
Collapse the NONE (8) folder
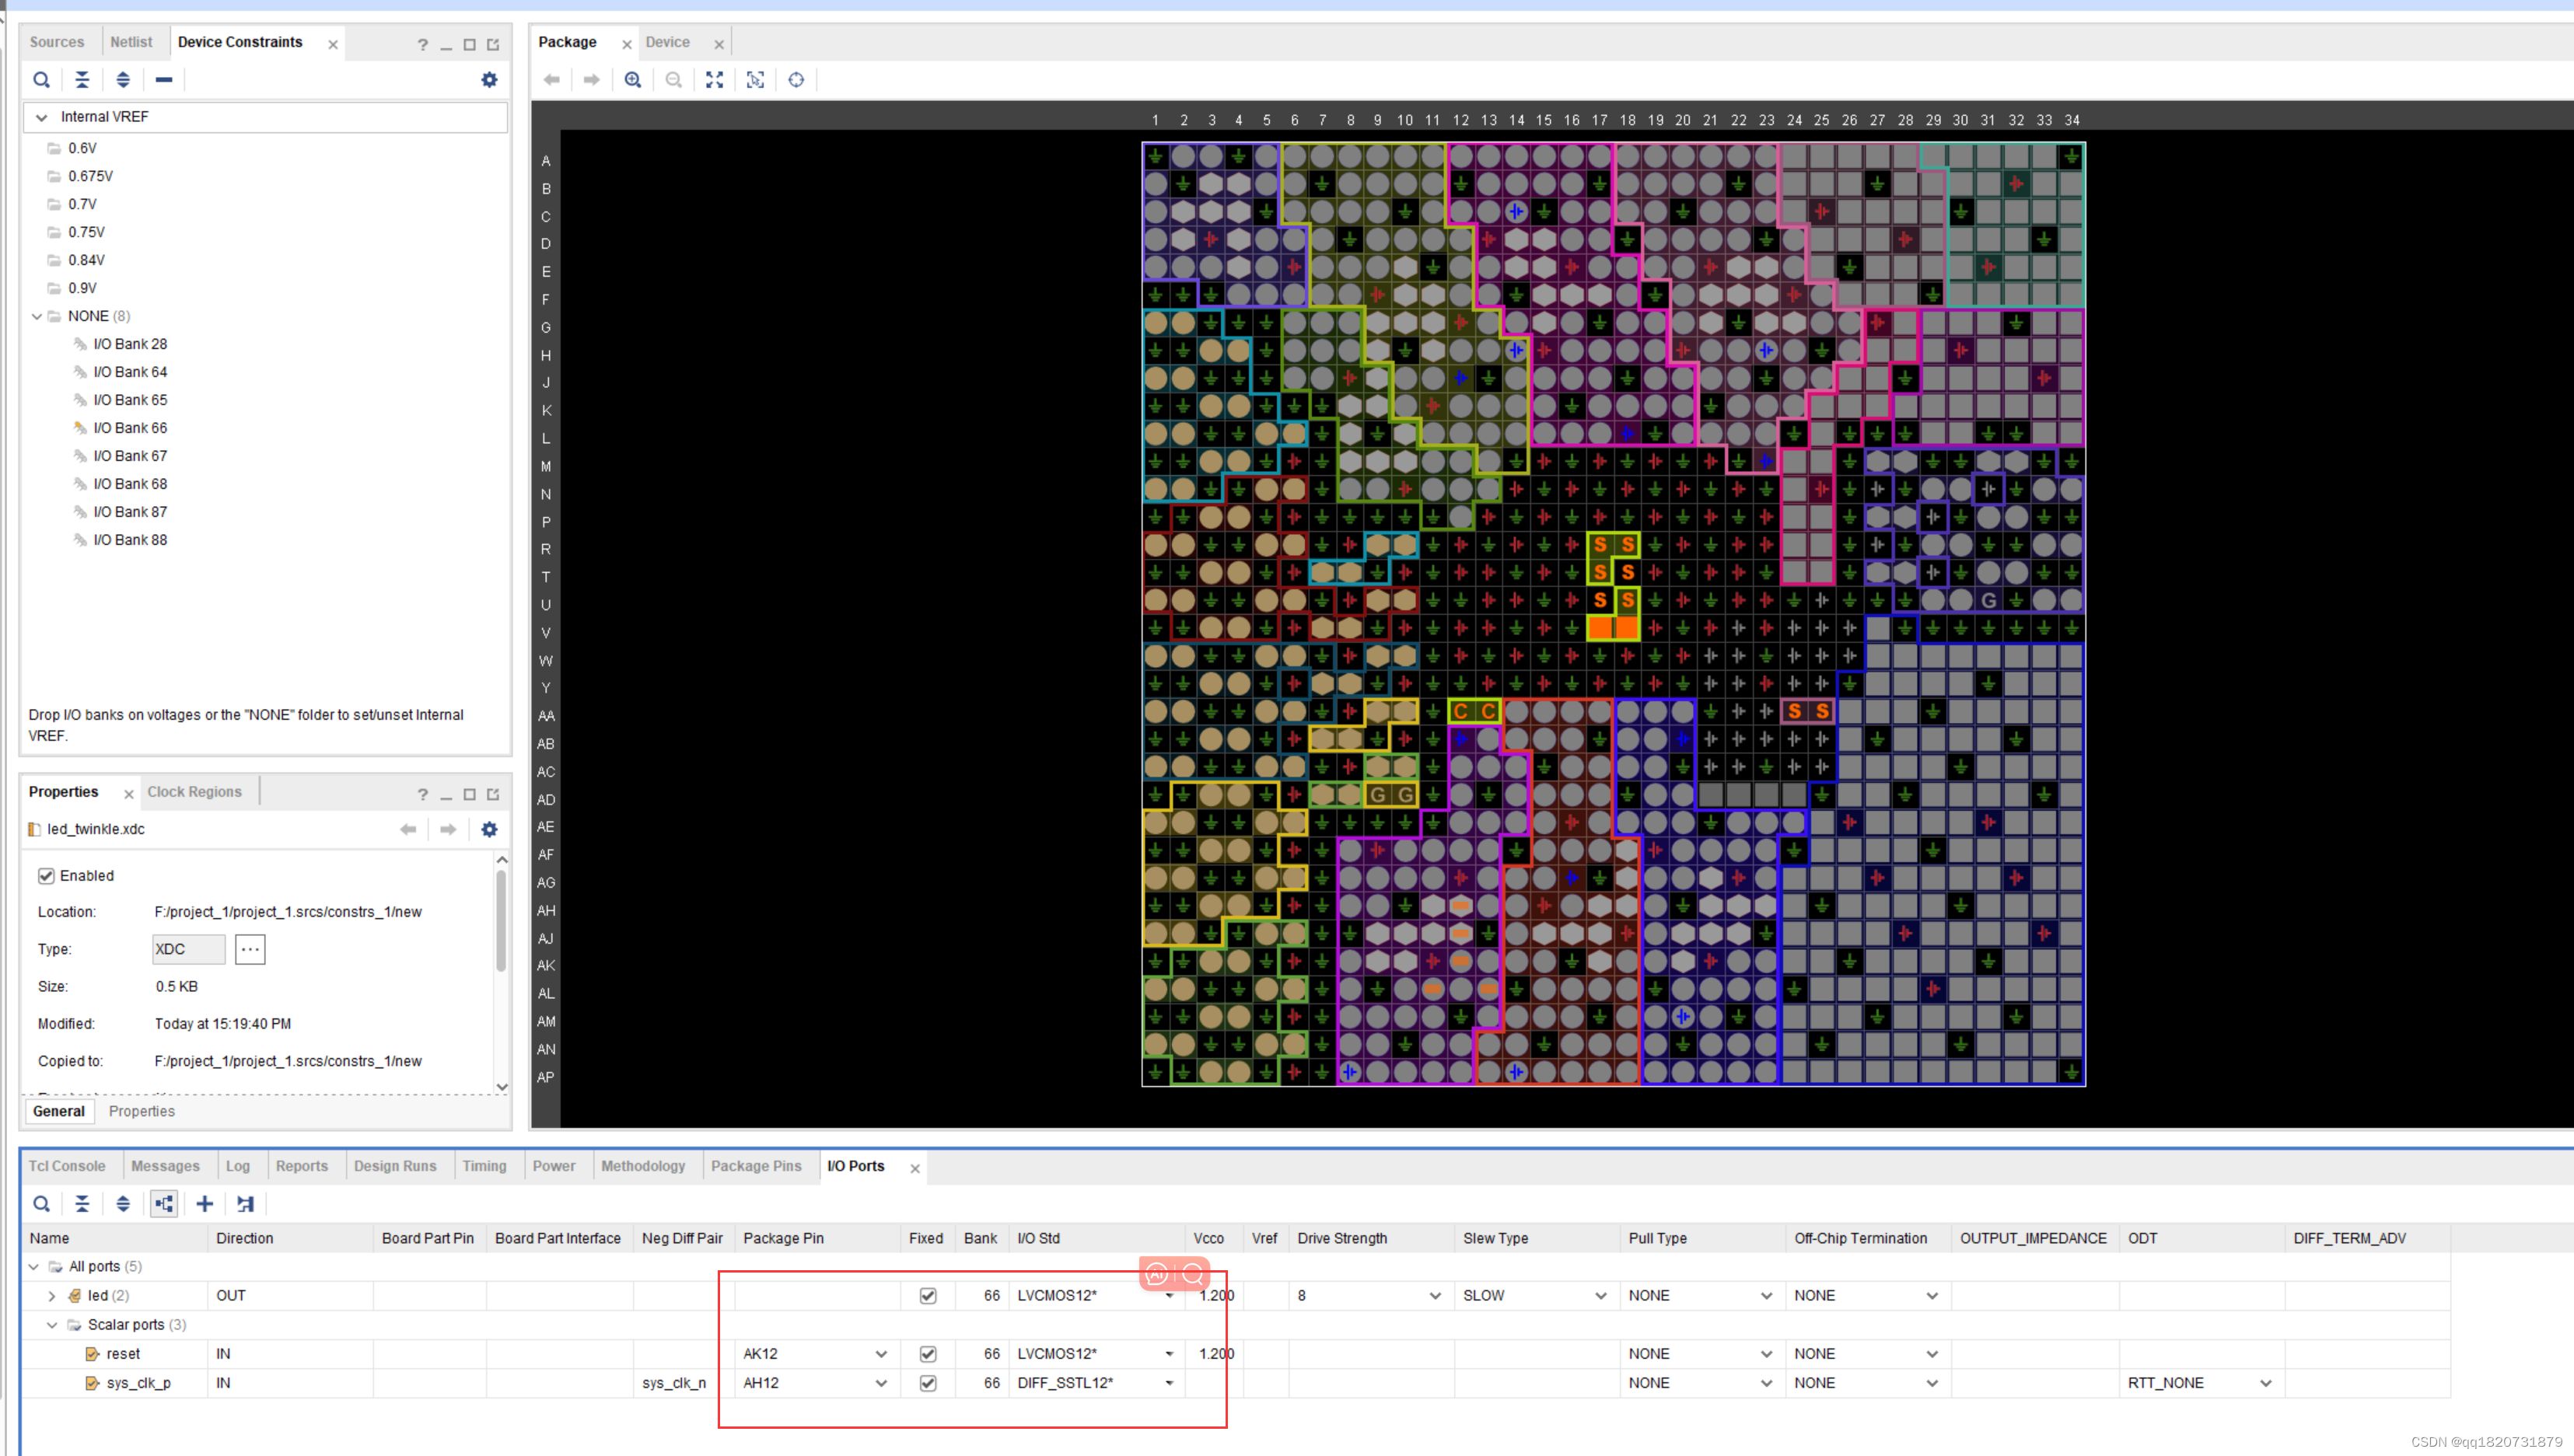point(37,316)
